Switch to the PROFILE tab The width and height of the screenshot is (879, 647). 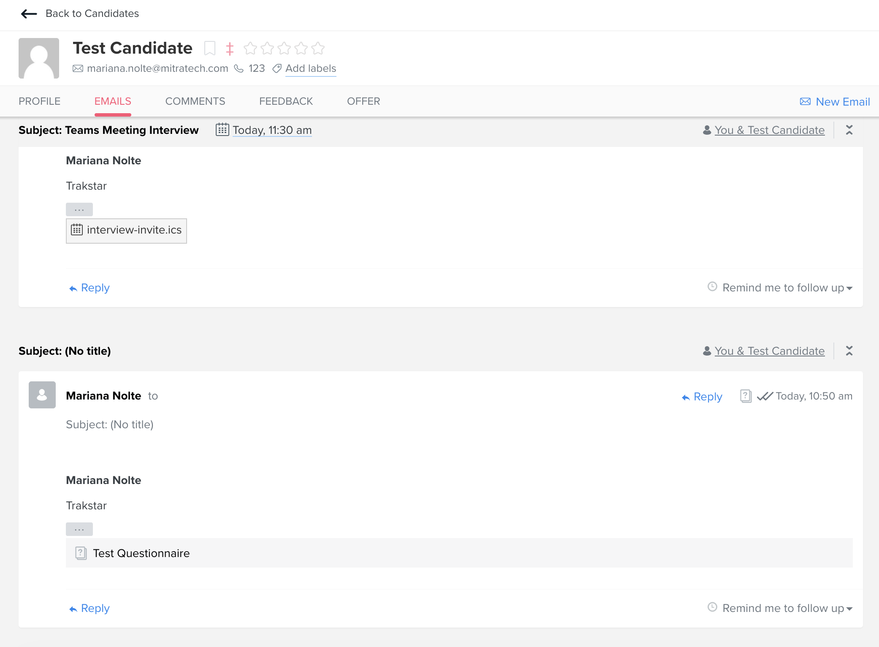pos(40,101)
